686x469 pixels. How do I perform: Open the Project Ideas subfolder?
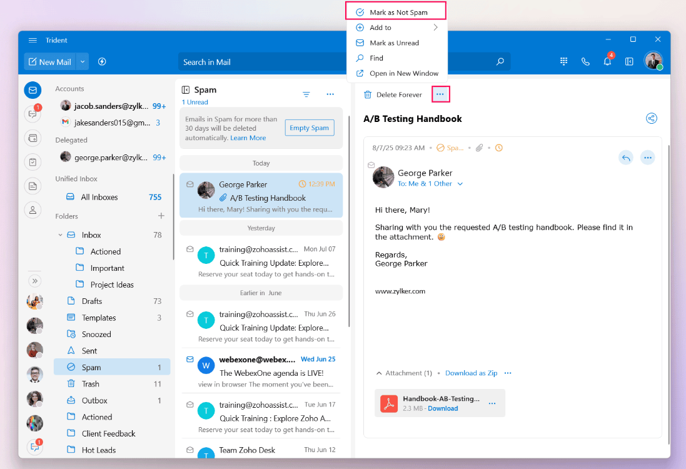pos(112,285)
